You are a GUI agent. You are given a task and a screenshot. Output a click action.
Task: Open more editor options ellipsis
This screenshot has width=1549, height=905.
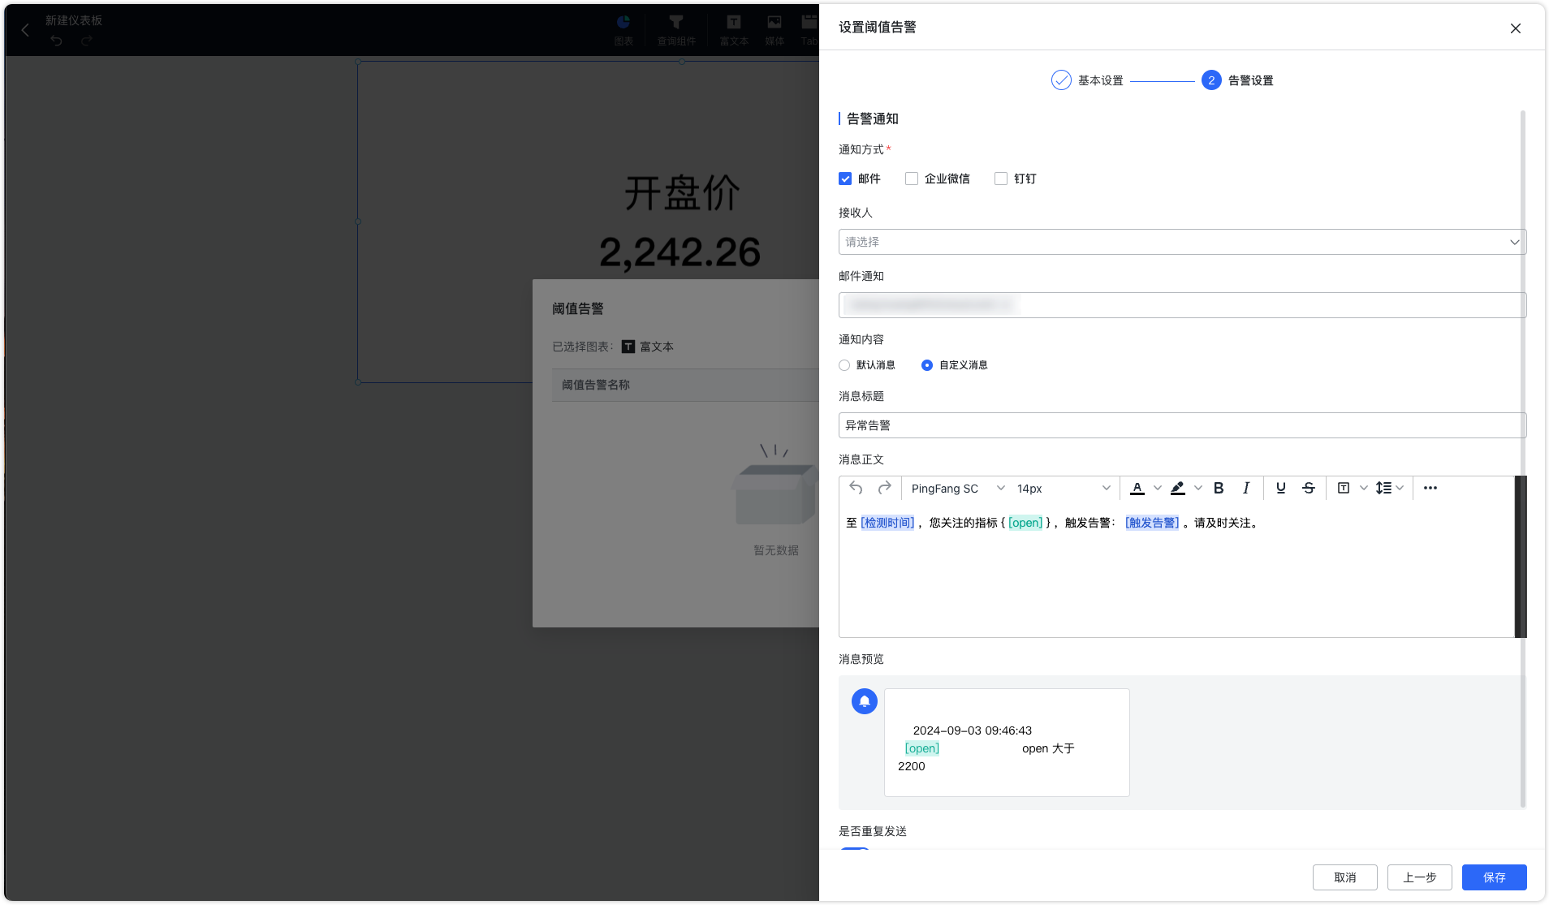coord(1430,488)
